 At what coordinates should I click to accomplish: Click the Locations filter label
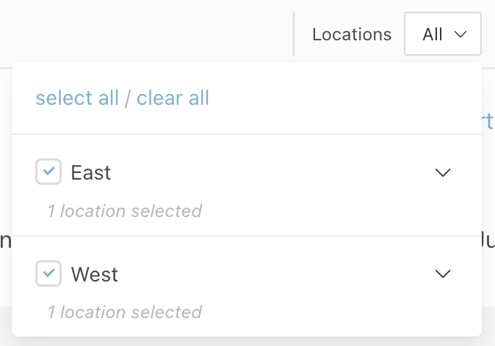pyautogui.click(x=352, y=34)
